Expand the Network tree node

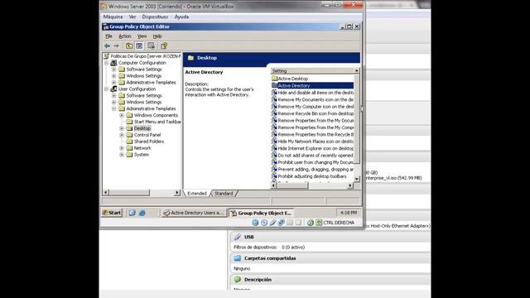coord(122,148)
